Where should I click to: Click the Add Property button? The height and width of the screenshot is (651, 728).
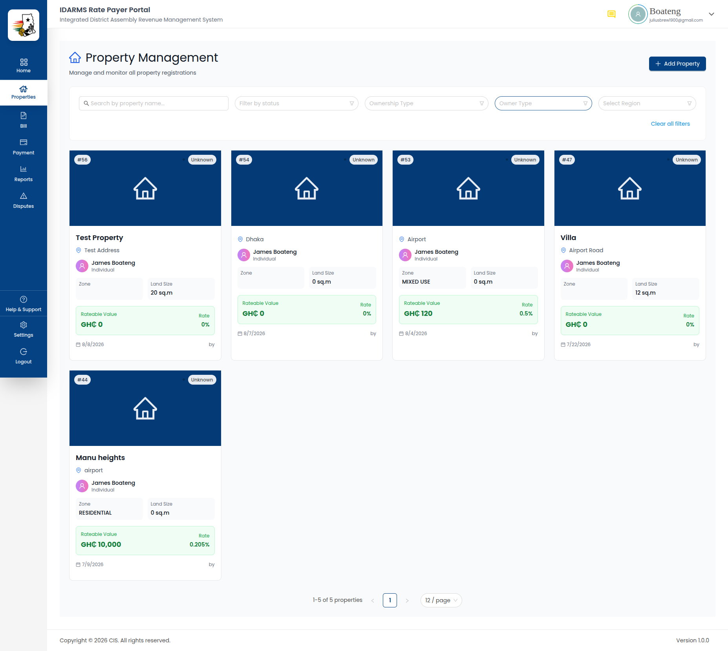(x=677, y=64)
